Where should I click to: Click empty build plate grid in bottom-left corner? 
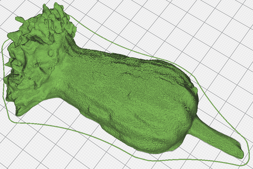point(25,151)
